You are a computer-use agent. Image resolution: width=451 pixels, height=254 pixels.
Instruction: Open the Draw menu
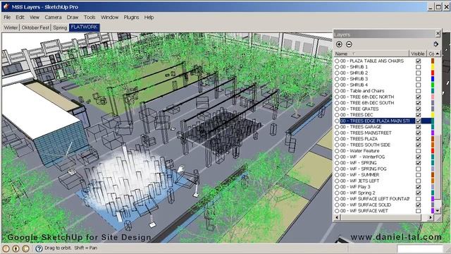(73, 17)
